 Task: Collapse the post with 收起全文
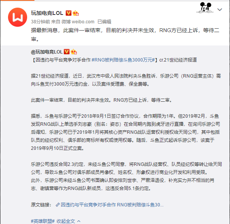(66, 221)
